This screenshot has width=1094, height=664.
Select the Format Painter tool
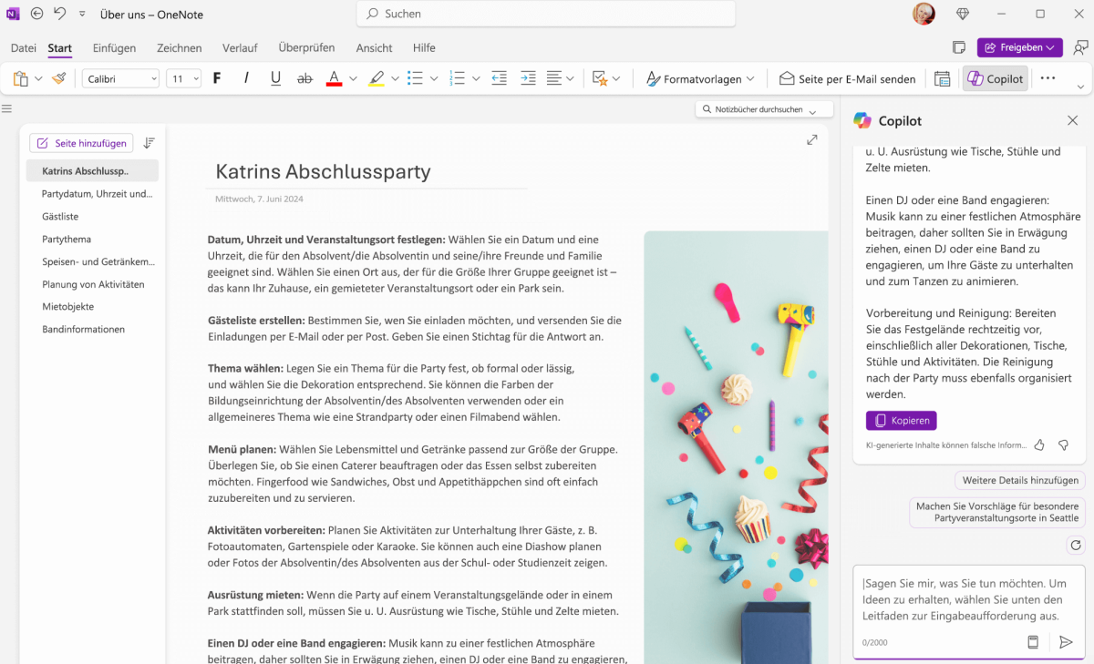(x=58, y=78)
